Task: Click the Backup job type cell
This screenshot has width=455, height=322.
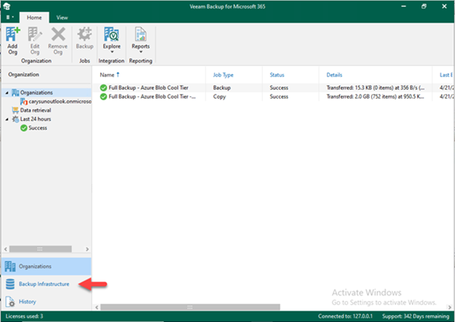Action: point(222,88)
